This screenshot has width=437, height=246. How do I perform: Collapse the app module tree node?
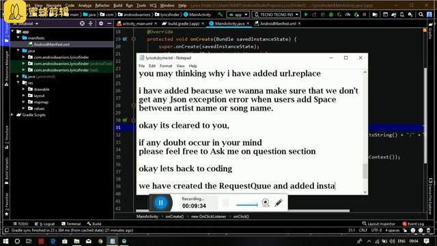tap(12, 31)
